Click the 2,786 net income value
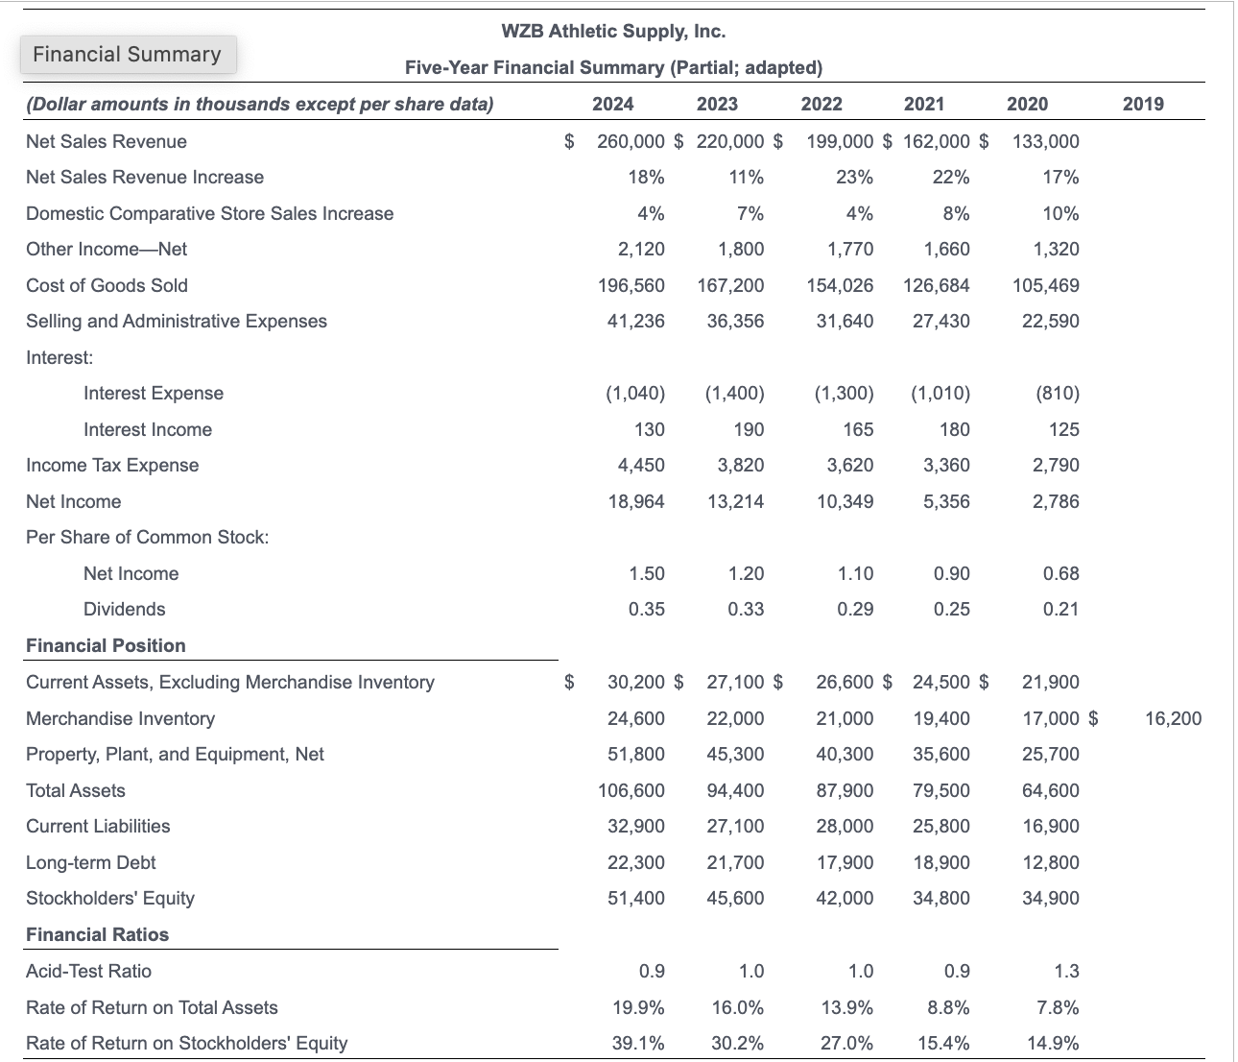Image resolution: width=1238 pixels, height=1062 pixels. click(1056, 501)
